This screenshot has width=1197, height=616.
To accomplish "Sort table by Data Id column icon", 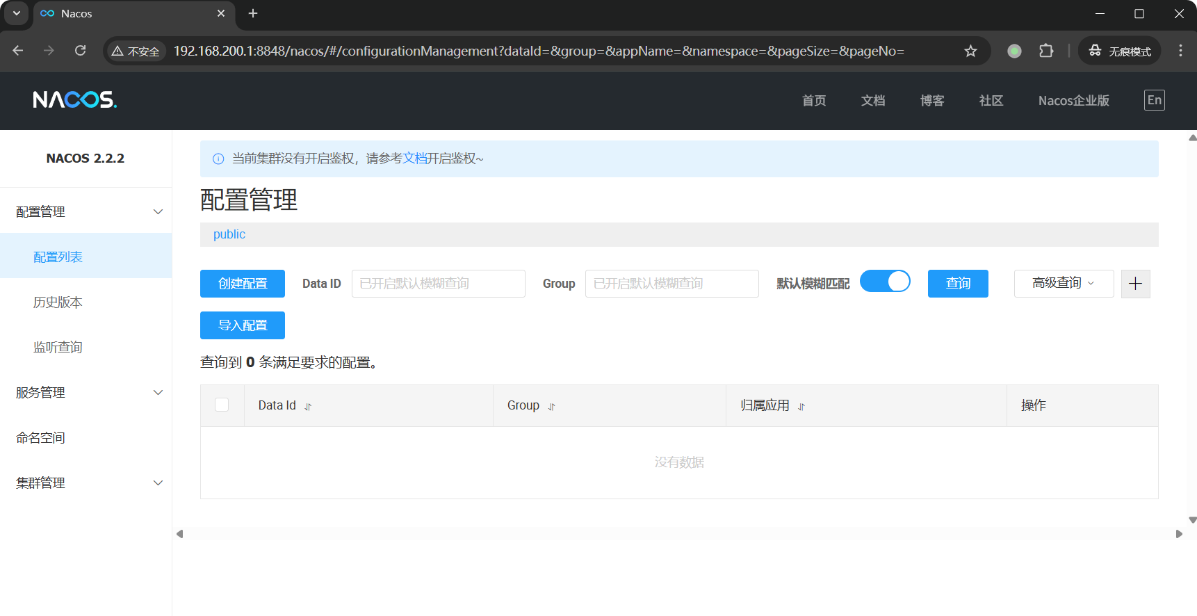I will 308,407.
